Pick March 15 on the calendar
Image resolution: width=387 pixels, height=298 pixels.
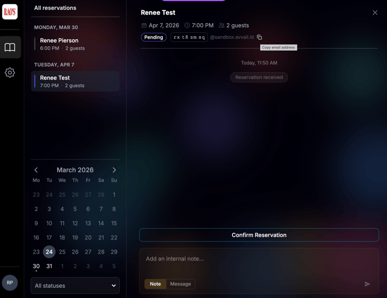point(114,223)
